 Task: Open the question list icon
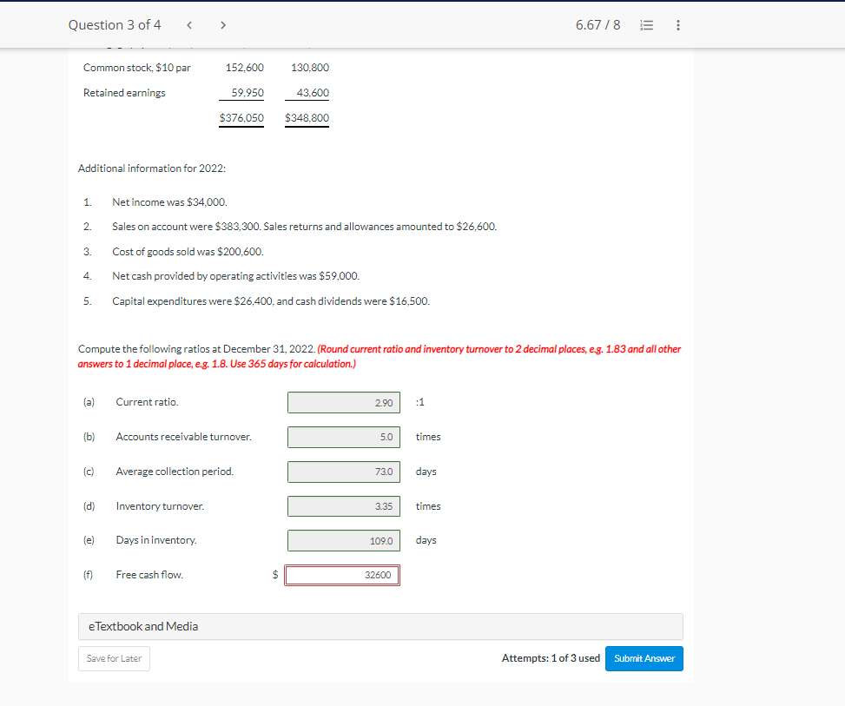(x=646, y=24)
